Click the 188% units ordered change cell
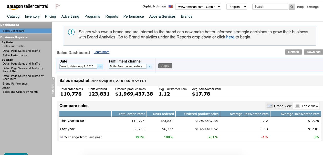Screen dimensions: 323x155 click(x=169, y=137)
